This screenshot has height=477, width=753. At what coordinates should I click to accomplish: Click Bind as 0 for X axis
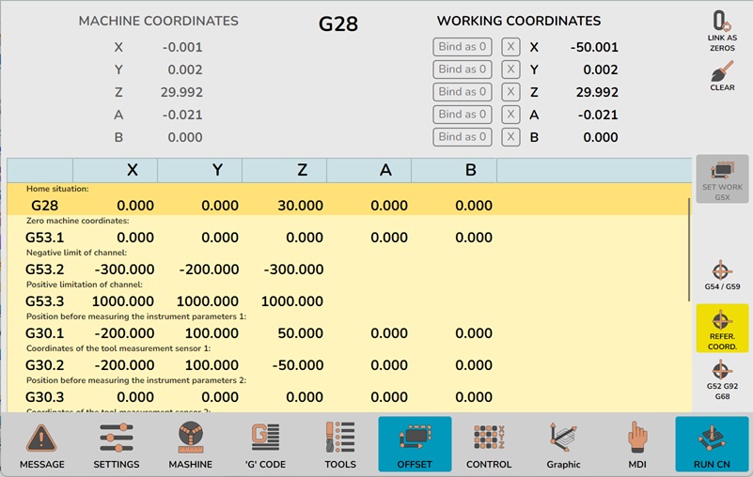click(x=463, y=47)
